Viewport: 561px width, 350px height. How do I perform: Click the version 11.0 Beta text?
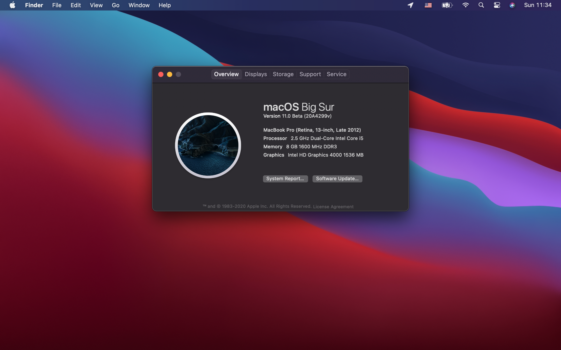tap(297, 116)
